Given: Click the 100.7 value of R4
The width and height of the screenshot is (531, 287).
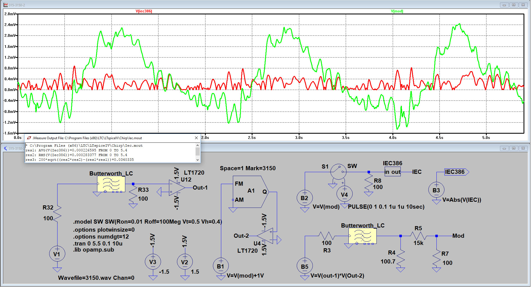Looking at the screenshot, I should coord(388,262).
